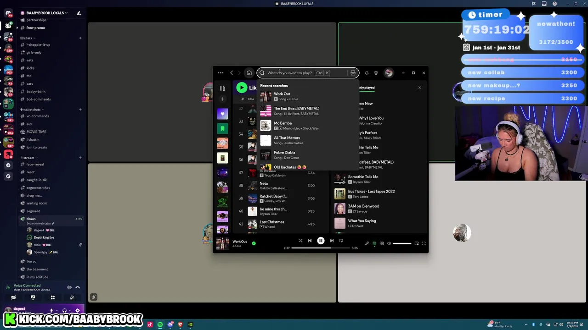This screenshot has width=588, height=330.
Task: Close the recently played panel
Action: 419,88
